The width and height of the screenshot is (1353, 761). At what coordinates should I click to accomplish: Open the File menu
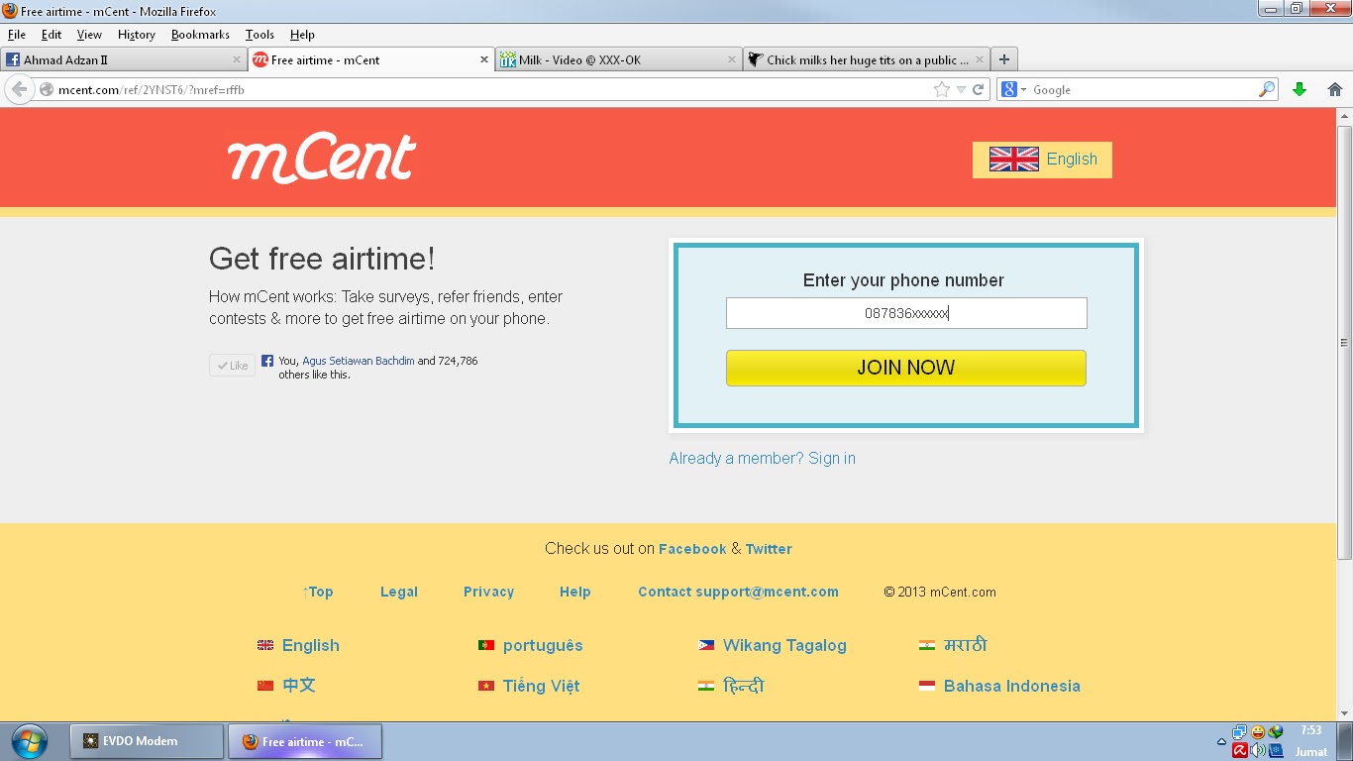pyautogui.click(x=17, y=35)
